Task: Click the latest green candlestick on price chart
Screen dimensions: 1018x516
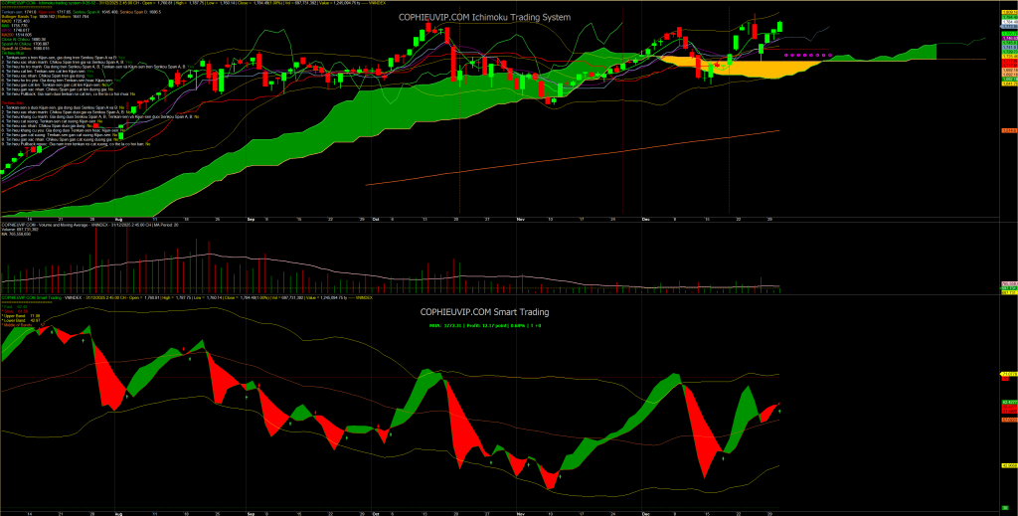Action: click(781, 27)
